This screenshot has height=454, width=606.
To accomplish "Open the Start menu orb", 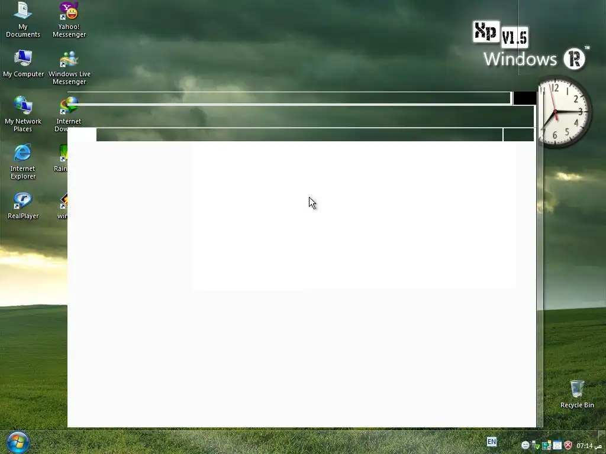I will click(17, 442).
